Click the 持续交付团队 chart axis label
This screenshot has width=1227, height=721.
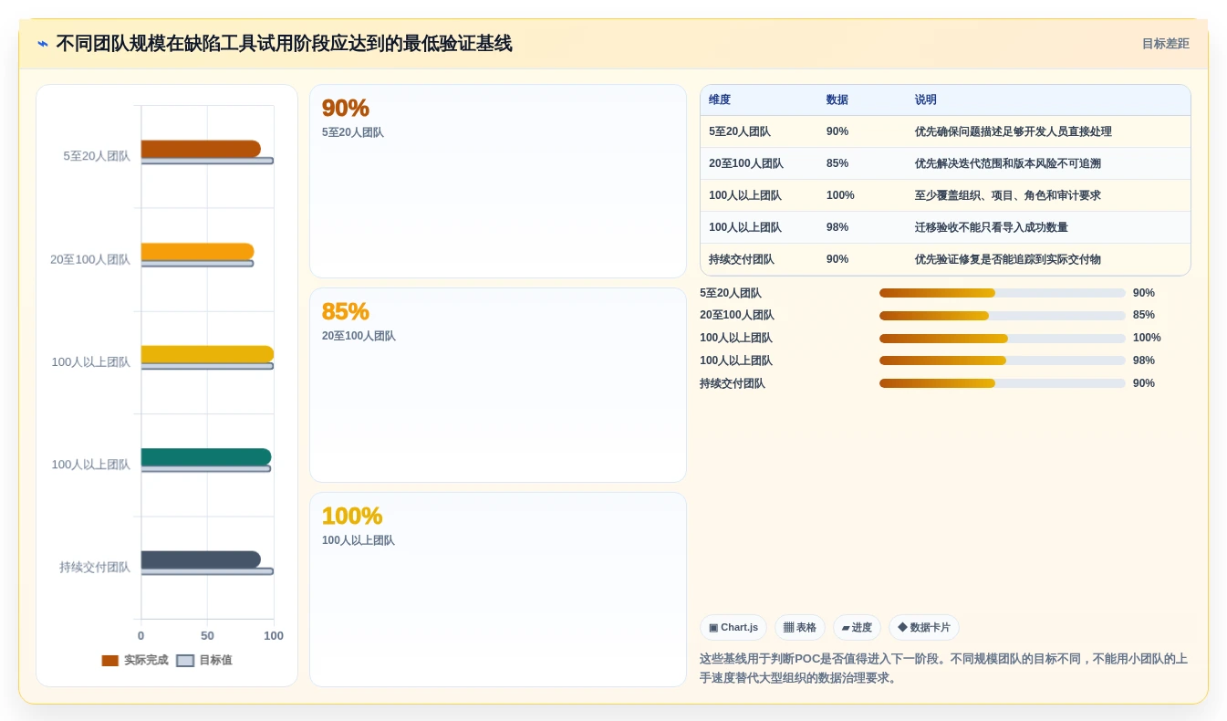pos(95,567)
